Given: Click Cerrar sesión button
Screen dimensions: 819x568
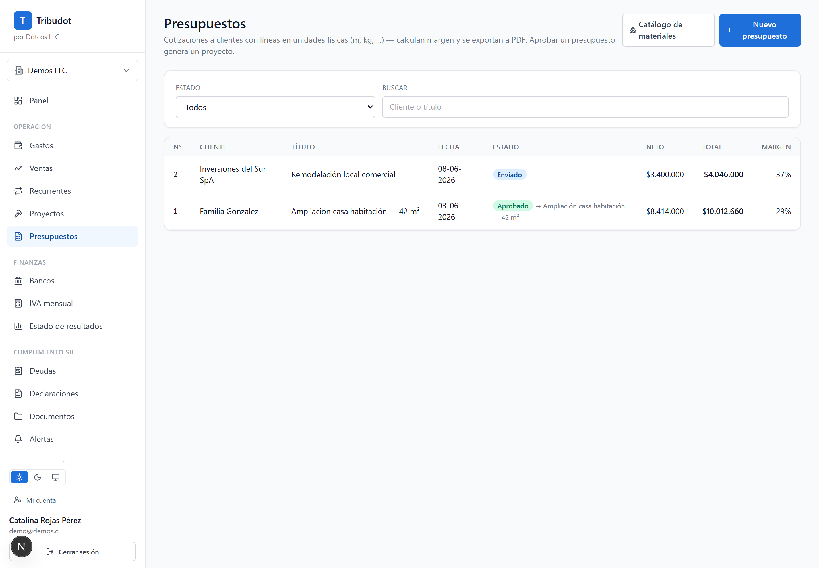Looking at the screenshot, I should click(73, 552).
